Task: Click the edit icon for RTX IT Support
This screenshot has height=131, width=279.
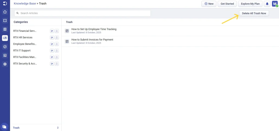Action: coord(52,51)
